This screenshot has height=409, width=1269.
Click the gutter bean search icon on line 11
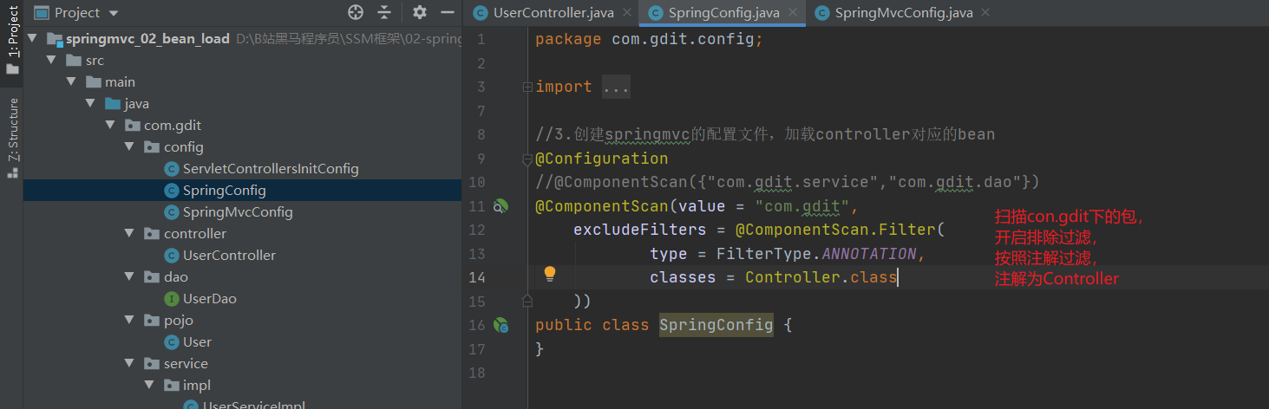500,206
